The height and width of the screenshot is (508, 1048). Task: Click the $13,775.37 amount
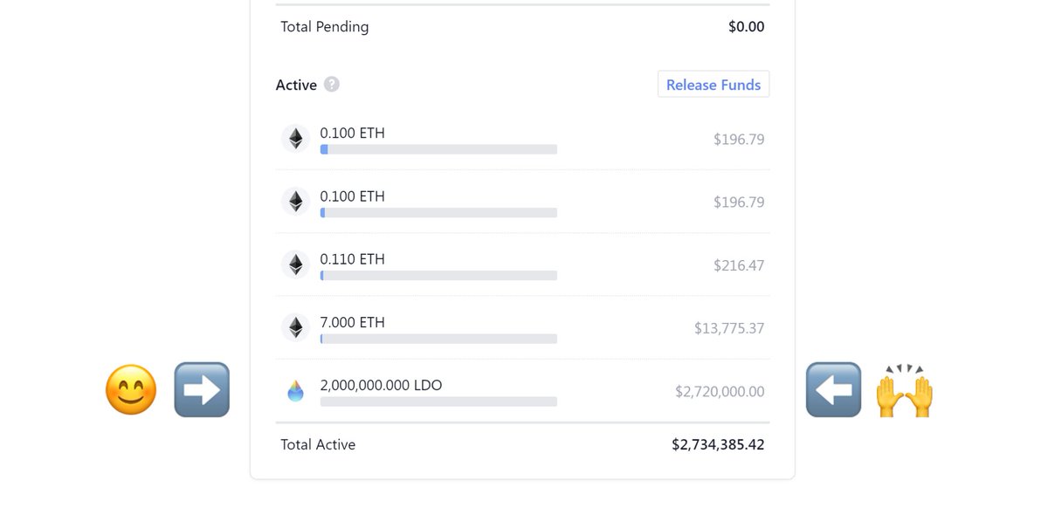(729, 328)
